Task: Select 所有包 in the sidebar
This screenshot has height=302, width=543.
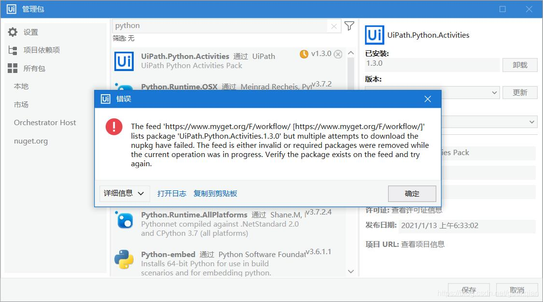Action: (x=34, y=69)
